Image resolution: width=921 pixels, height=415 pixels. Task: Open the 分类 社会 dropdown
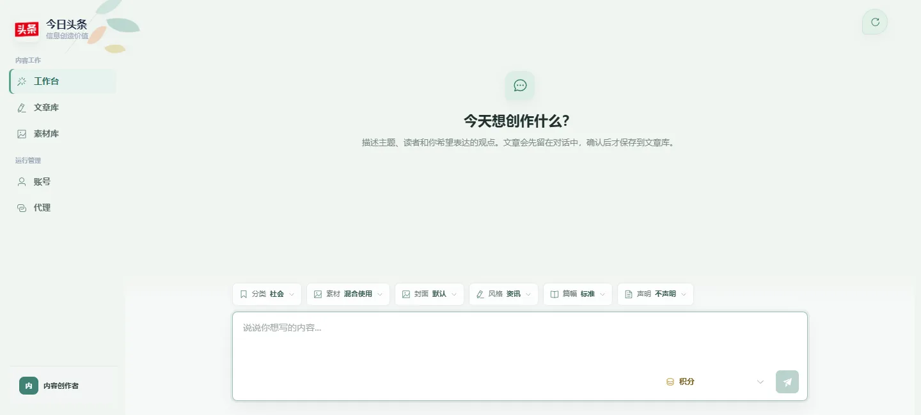point(267,294)
